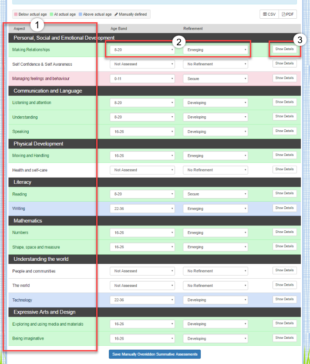The width and height of the screenshot is (310, 364).
Task: Show Details for Shape, space and measure
Action: tap(284, 246)
